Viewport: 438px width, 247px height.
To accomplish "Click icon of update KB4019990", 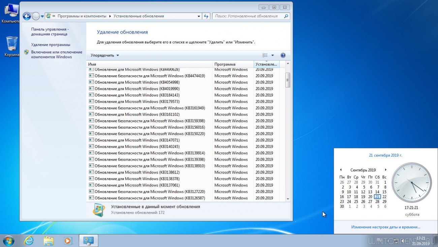I will pos(91,89).
